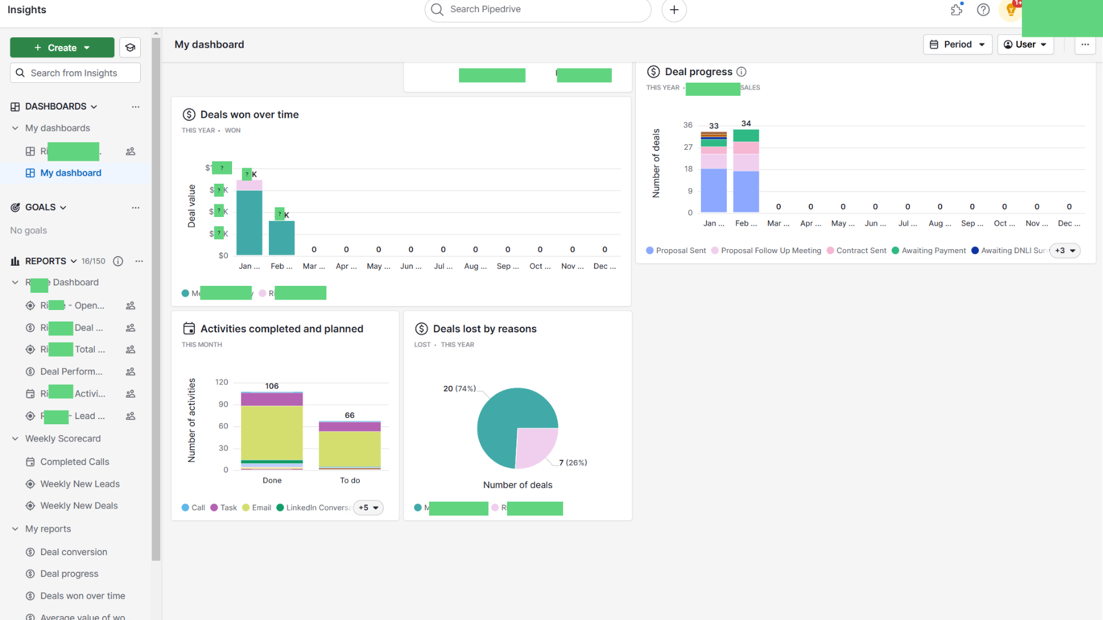Focus the Search from Insights field
The image size is (1103, 620).
[75, 73]
